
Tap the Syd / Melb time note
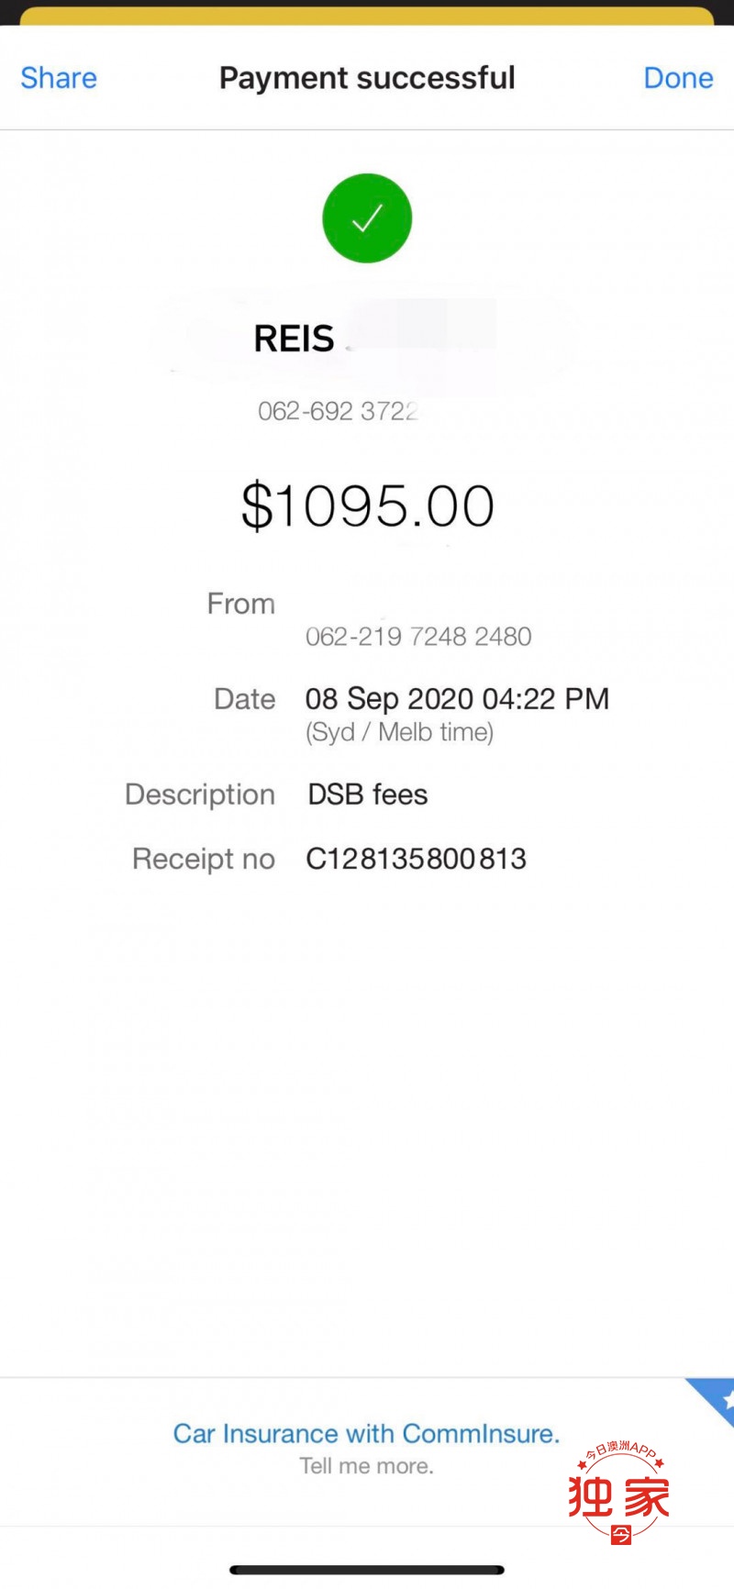pyautogui.click(x=400, y=732)
